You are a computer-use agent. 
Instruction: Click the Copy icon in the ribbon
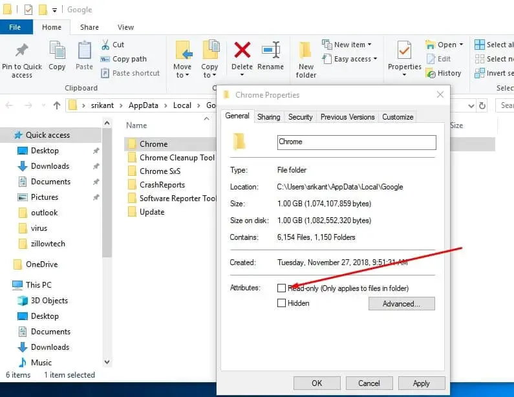click(57, 50)
